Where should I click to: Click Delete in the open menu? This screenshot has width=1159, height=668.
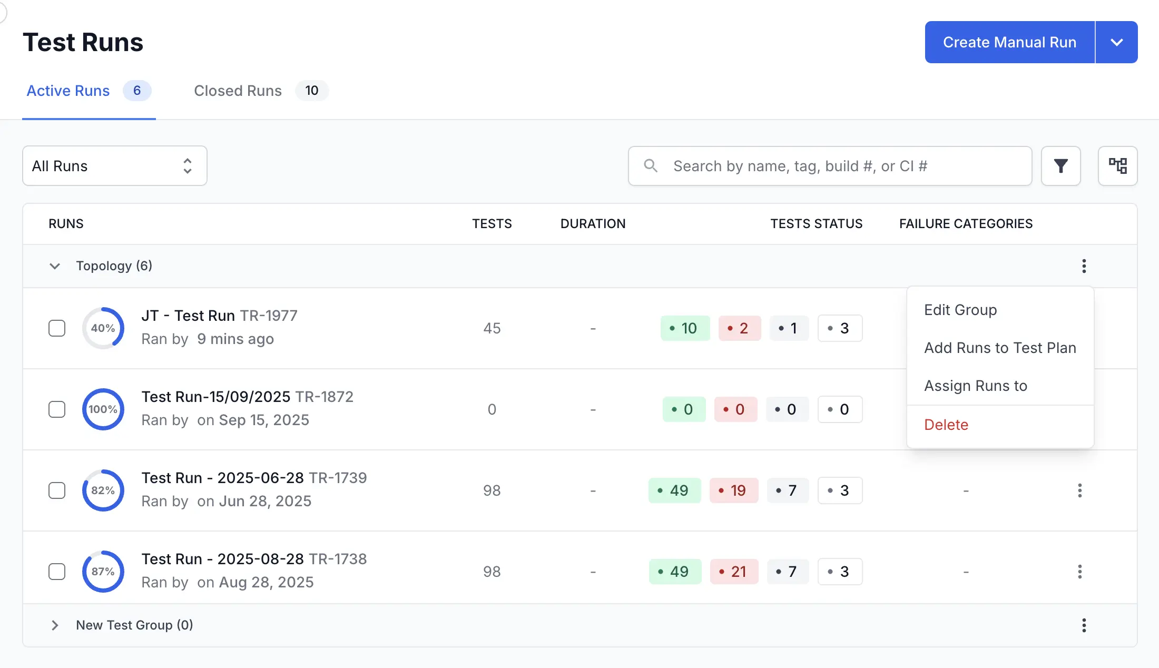coord(946,424)
